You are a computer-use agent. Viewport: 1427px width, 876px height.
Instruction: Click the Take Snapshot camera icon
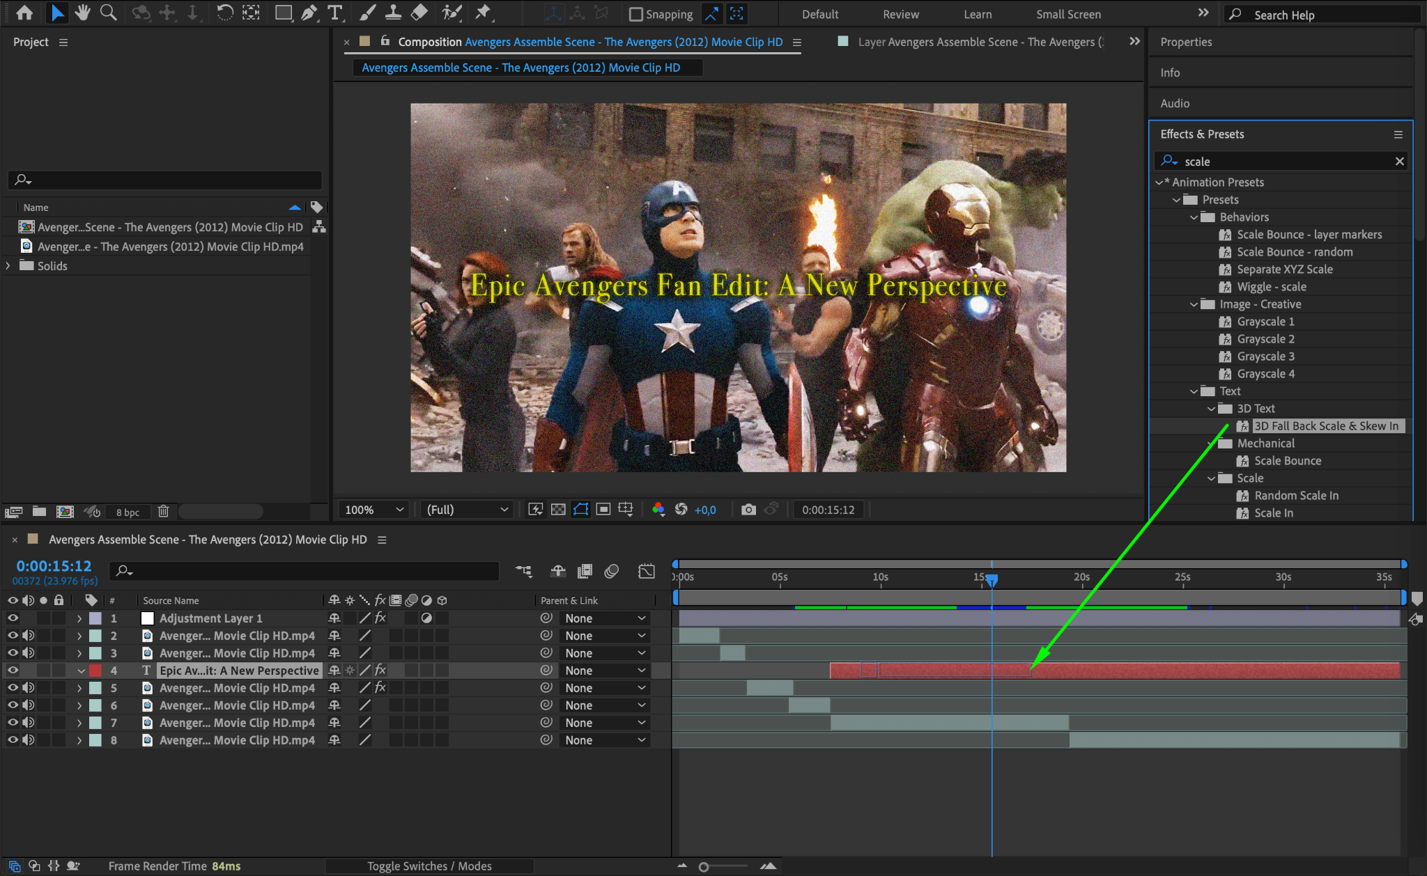click(748, 510)
